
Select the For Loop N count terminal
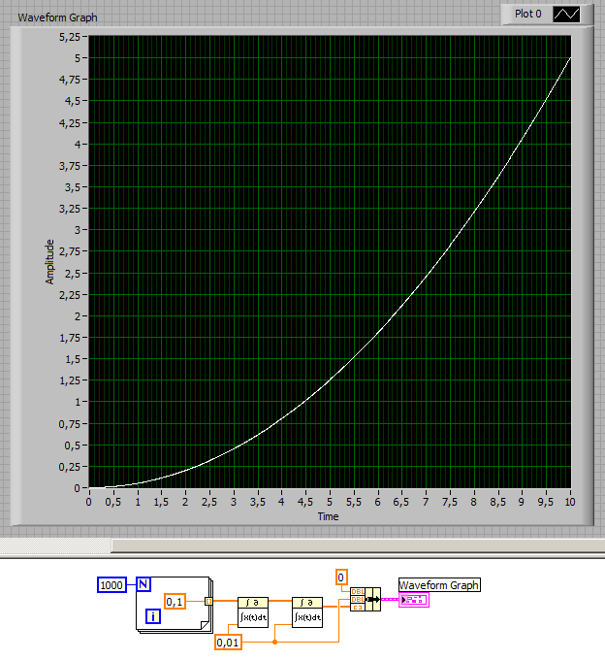pos(143,584)
